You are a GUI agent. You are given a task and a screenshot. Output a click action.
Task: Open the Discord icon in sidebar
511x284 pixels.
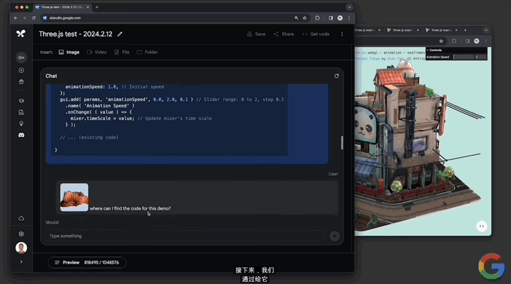(x=21, y=135)
